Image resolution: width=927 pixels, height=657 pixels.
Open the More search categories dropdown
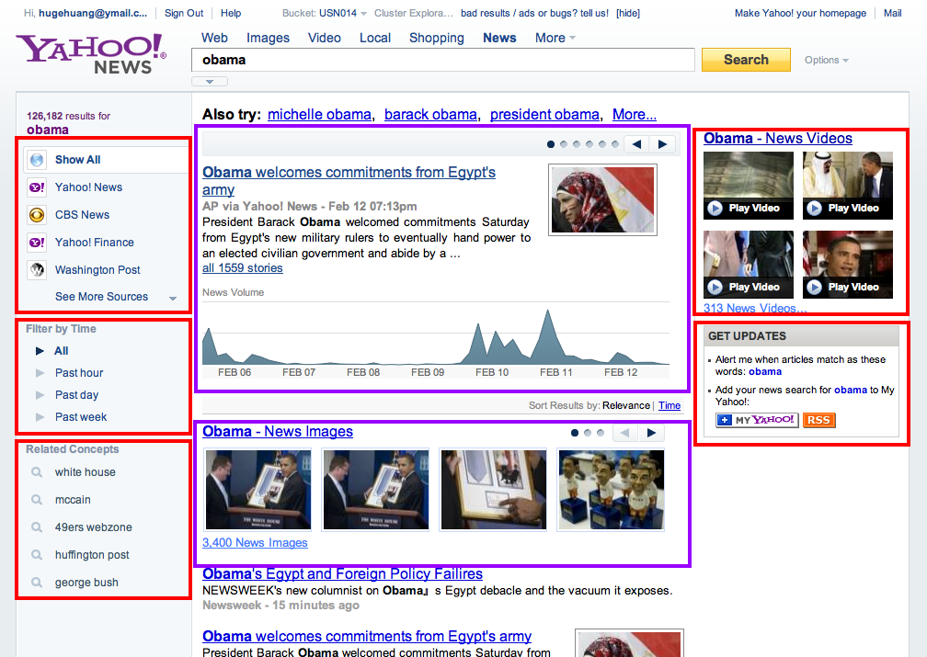(x=555, y=38)
